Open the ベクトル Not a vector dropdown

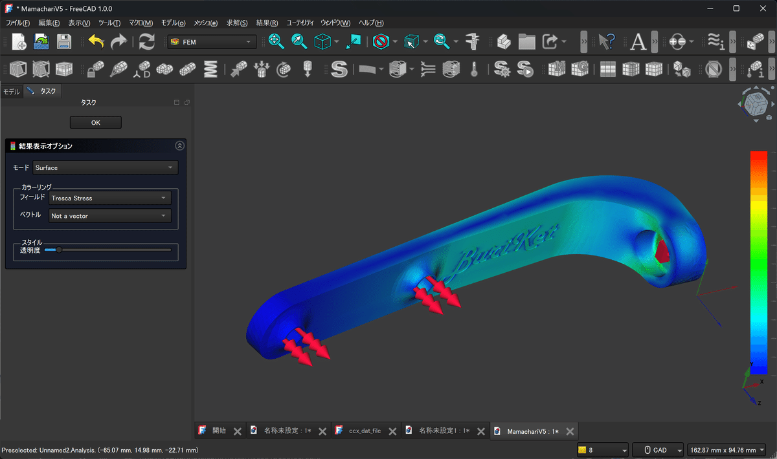[x=110, y=216]
